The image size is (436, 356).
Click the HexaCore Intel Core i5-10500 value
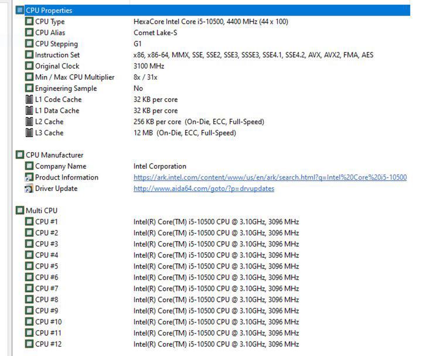[x=211, y=22]
